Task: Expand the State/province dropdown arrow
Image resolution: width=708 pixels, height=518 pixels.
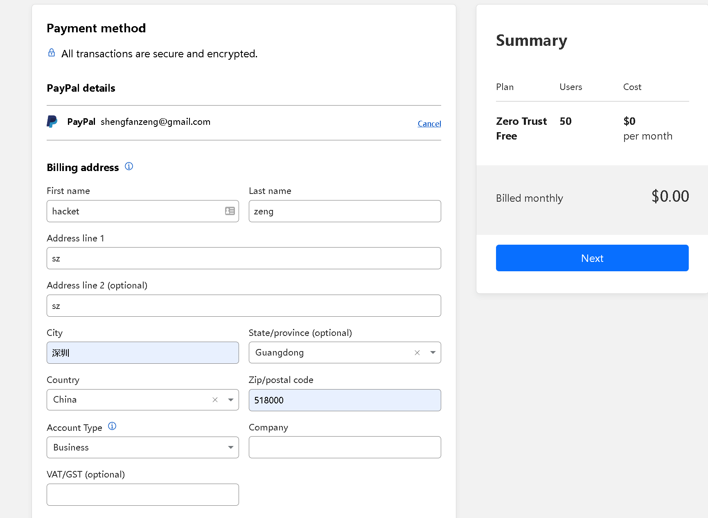Action: click(433, 353)
